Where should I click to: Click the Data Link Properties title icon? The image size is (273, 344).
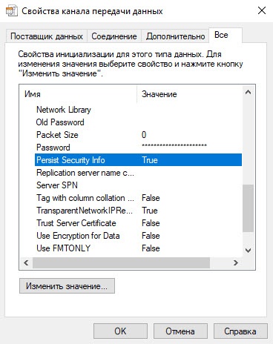pos(11,11)
